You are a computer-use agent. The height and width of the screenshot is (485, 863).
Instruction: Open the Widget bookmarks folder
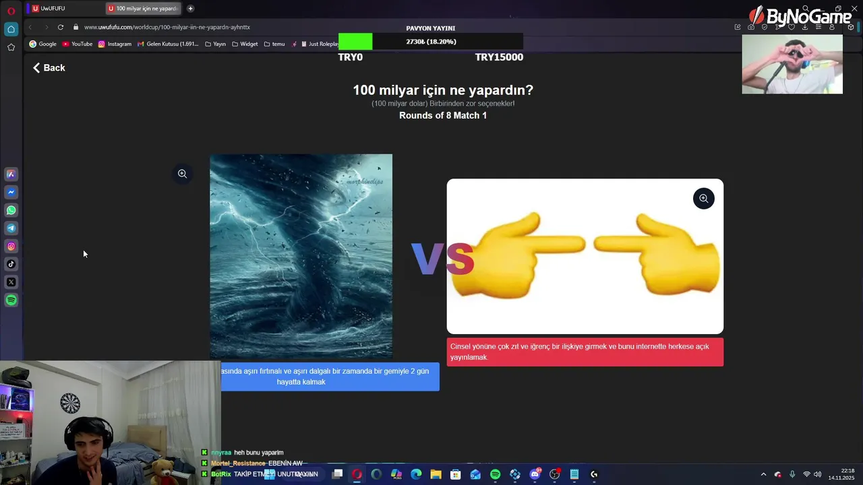[245, 44]
